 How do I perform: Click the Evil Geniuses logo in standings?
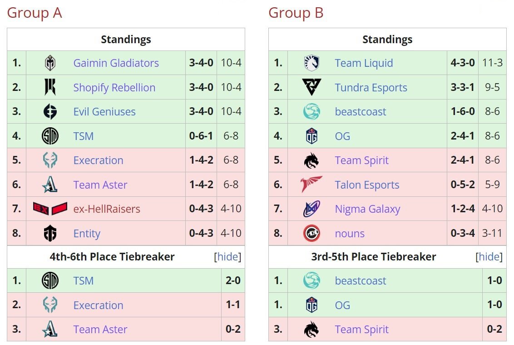pyautogui.click(x=50, y=112)
